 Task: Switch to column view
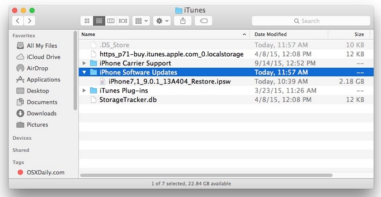pos(111,21)
